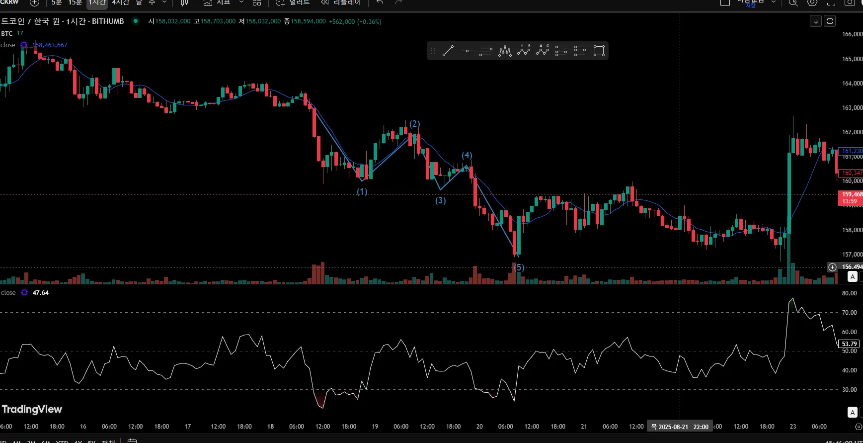Choose the horizontal ray tool
This screenshot has height=443, width=863.
467,51
